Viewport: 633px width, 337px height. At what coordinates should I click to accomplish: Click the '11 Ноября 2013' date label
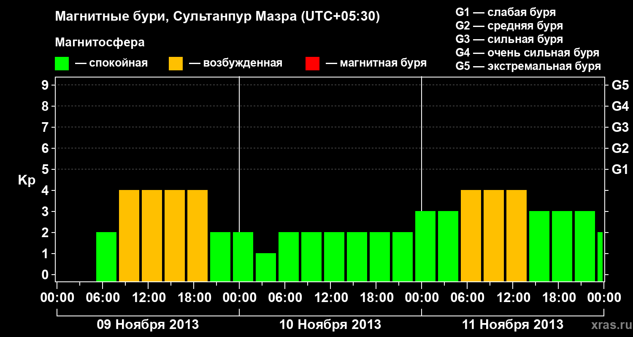(x=512, y=324)
